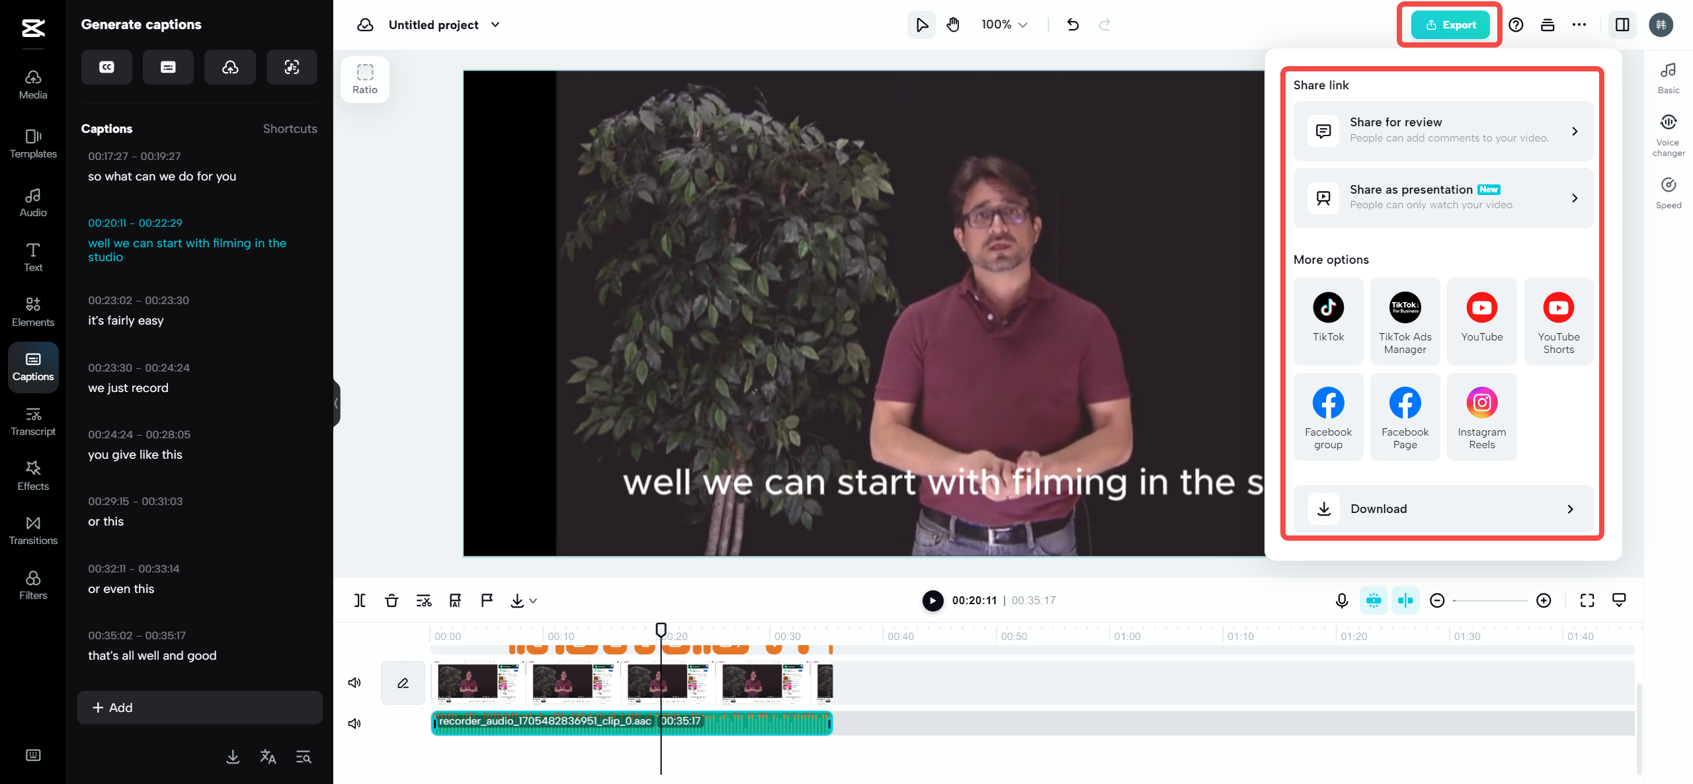Viewport: 1693px width, 784px height.
Task: Click the Text panel icon in sidebar
Action: click(x=32, y=256)
